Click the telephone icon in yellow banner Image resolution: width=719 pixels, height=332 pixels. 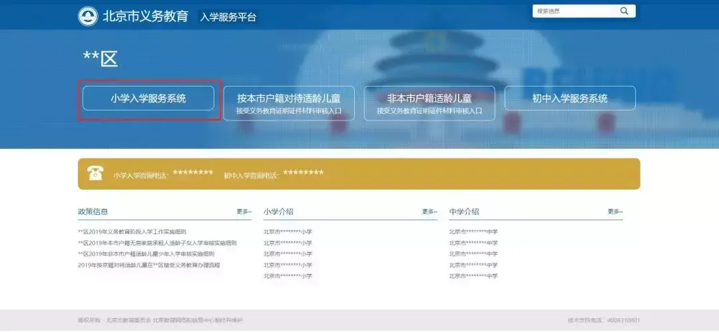click(95, 174)
